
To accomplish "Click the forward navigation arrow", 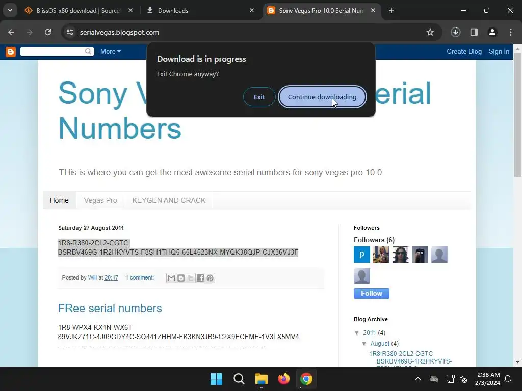I will (x=30, y=32).
